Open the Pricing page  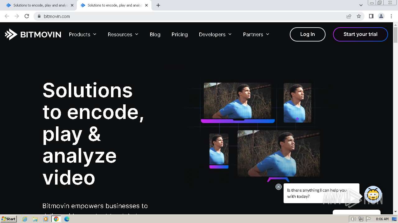pyautogui.click(x=180, y=34)
